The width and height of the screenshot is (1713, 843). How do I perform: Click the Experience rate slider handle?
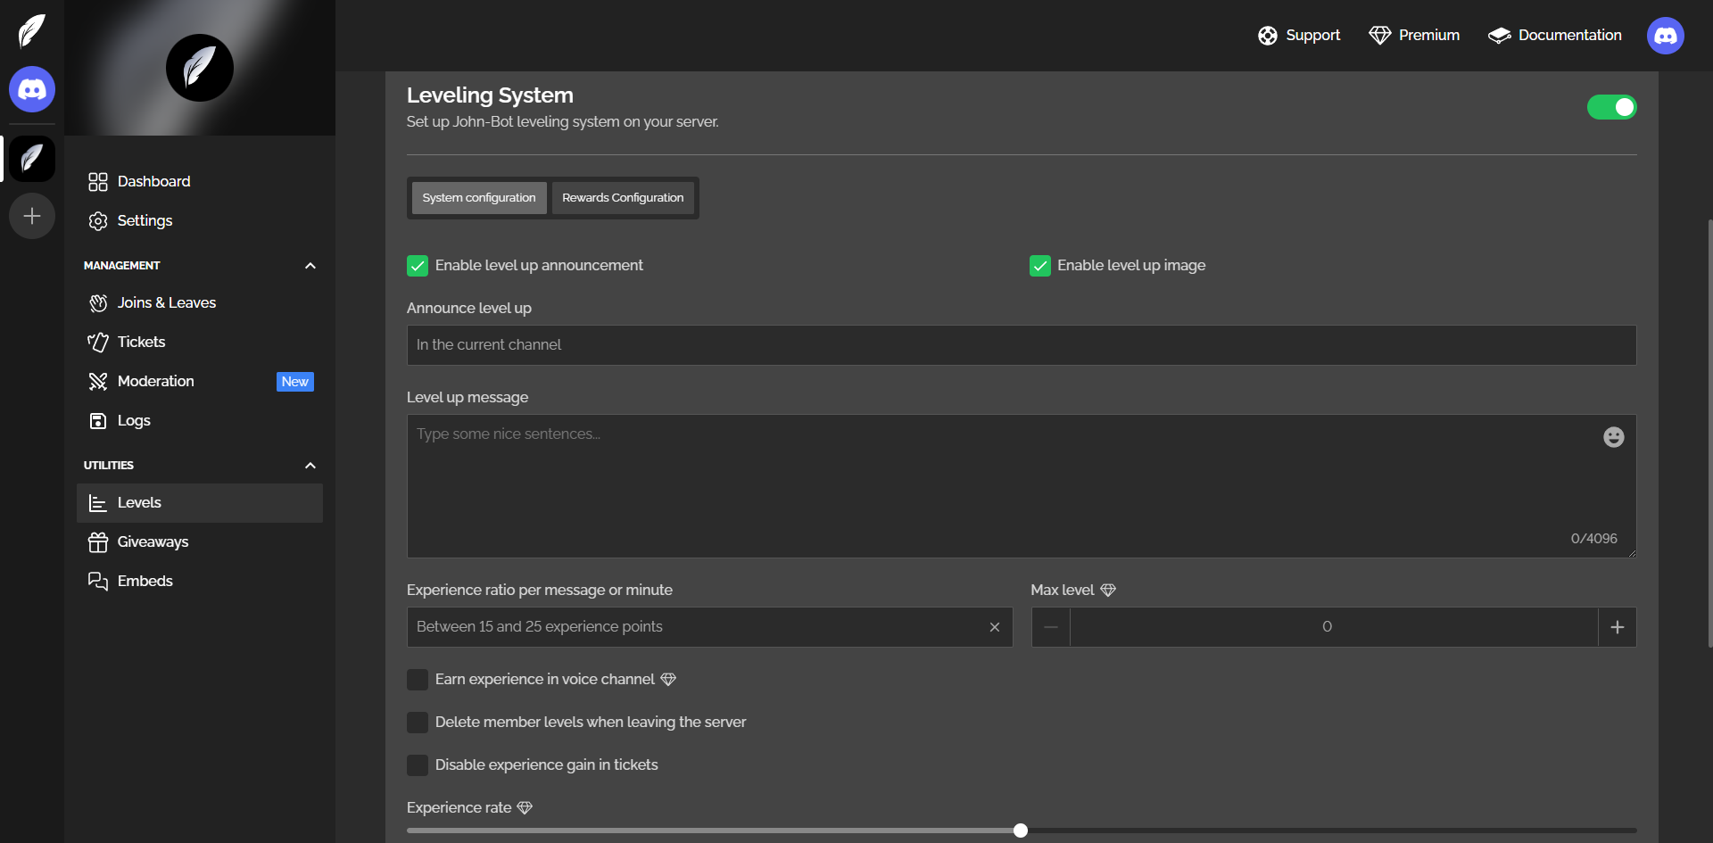[1021, 831]
